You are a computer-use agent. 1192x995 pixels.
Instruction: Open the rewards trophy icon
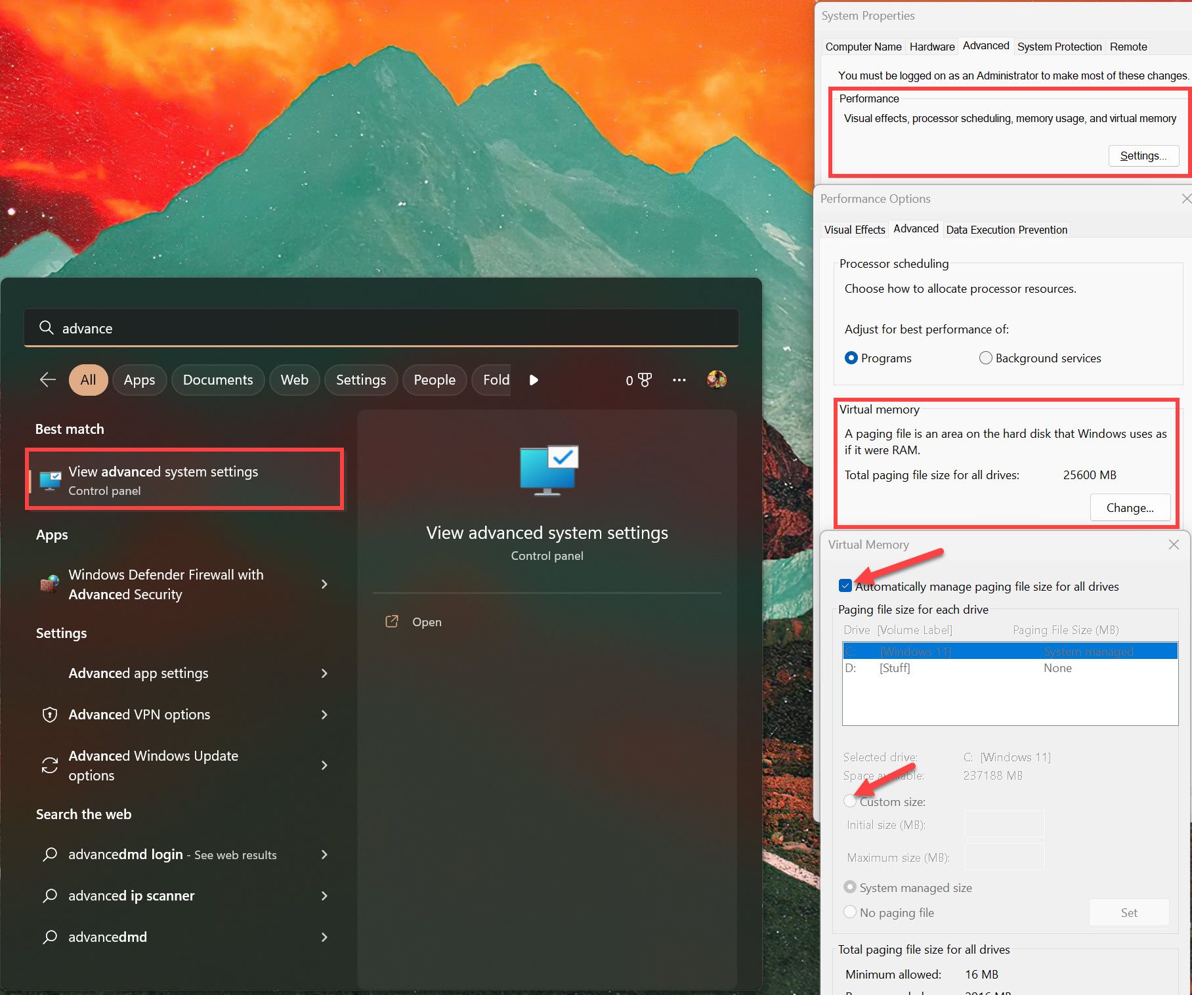point(645,380)
